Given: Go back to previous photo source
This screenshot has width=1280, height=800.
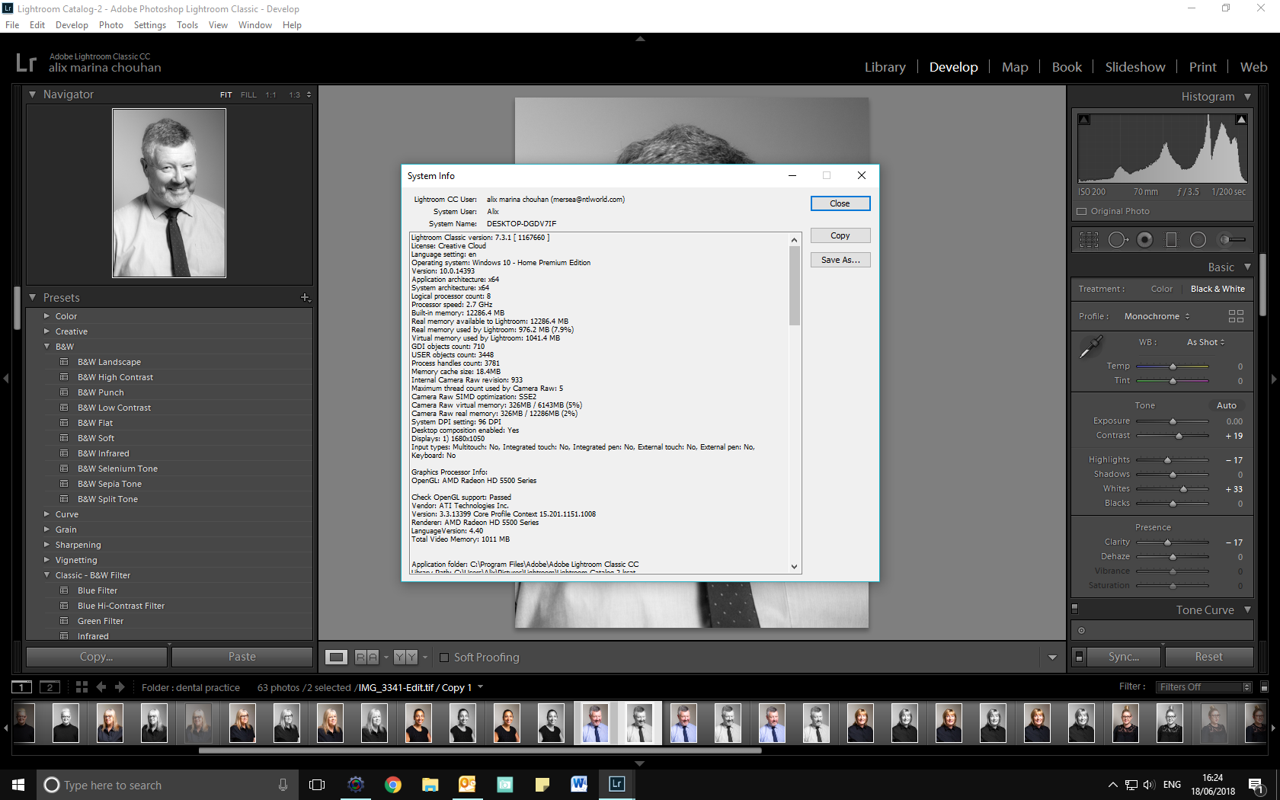Looking at the screenshot, I should (101, 687).
